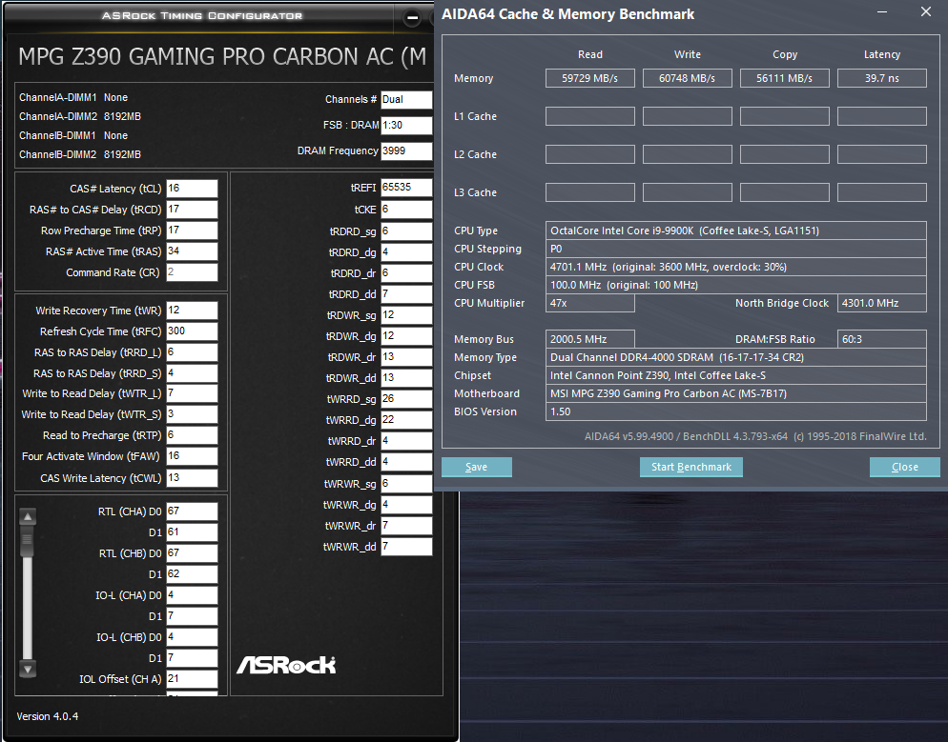Click the ASRock logo in the configurator

tap(286, 665)
